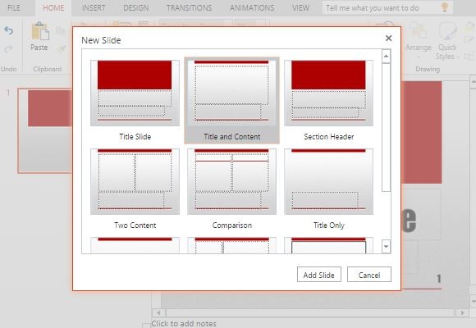The image size is (476, 328).
Task: Close the New Slide dialog with X
Action: 388,39
